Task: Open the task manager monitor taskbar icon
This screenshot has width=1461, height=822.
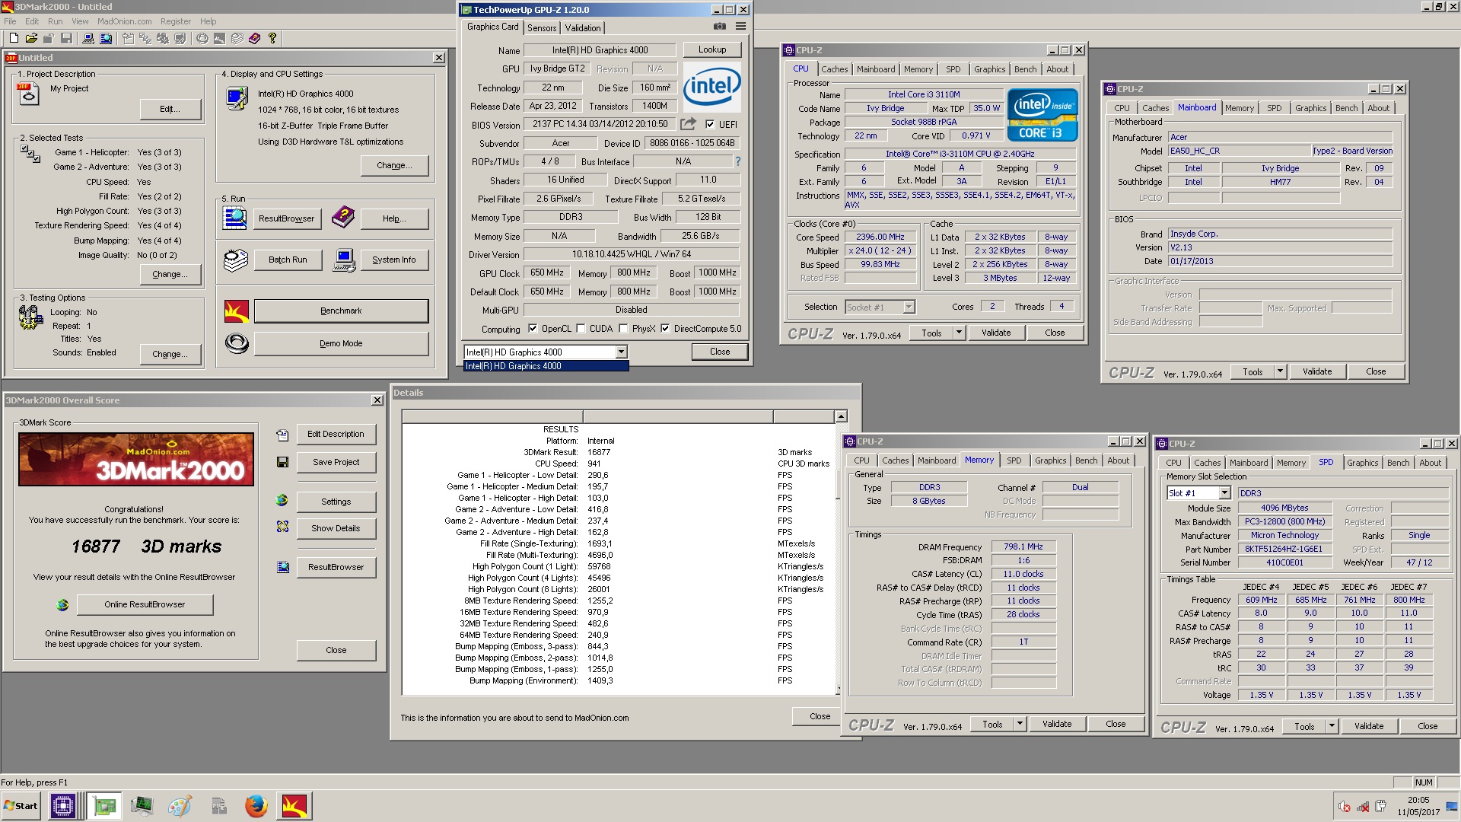Action: point(142,806)
